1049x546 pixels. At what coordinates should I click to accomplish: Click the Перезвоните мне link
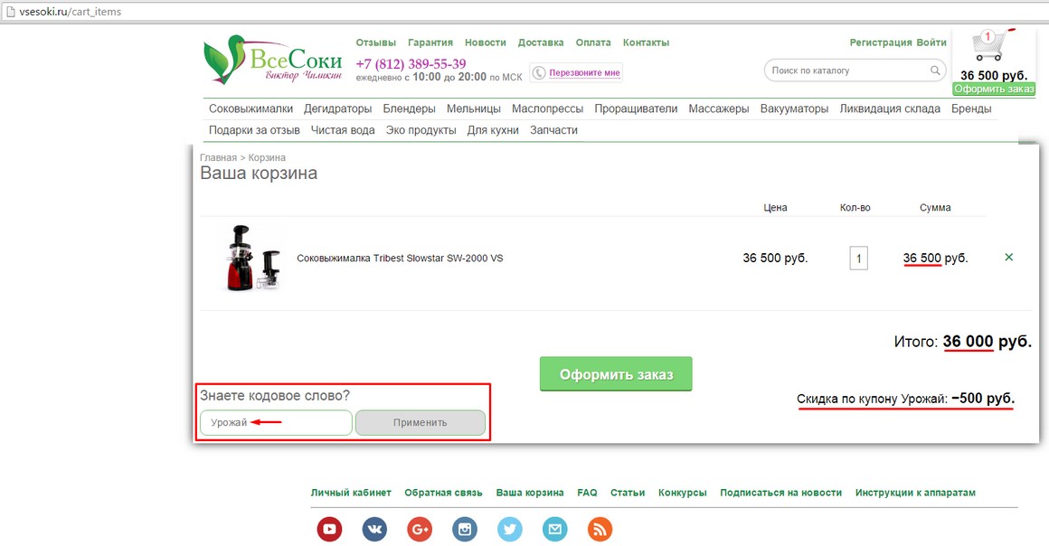pos(585,72)
